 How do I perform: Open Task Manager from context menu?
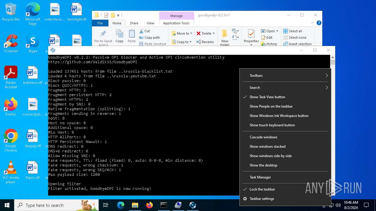(x=285, y=177)
